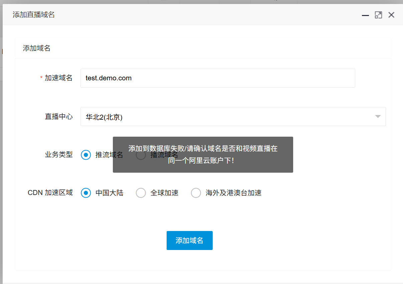Select the 推流域名 radio button
Viewport: 403px width, 284px height.
[86, 155]
